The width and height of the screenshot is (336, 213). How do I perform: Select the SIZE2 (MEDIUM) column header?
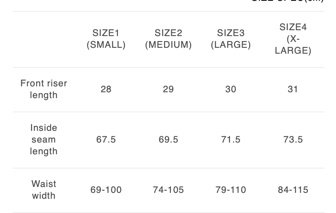(168, 39)
